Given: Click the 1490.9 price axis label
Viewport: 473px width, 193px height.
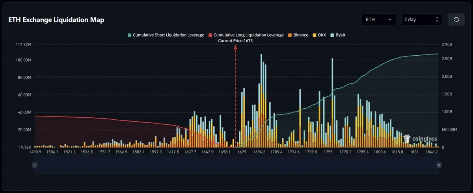Looking at the screenshot, I should coord(35,152).
